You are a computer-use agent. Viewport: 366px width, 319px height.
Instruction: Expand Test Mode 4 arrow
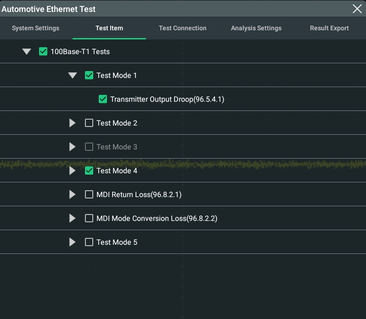73,170
